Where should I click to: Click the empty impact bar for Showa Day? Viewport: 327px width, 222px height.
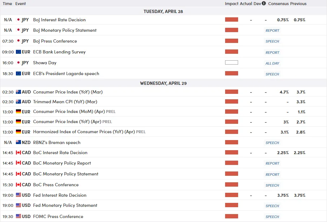click(232, 62)
